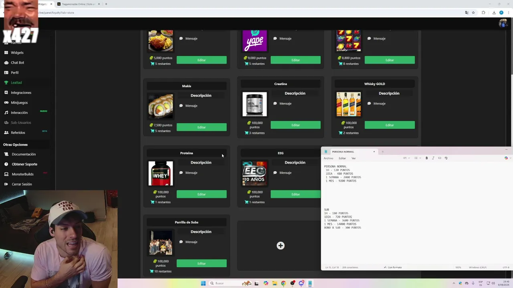Click the Con formato status in Notepad
Screen dimensions: 513x288
pos(393,267)
